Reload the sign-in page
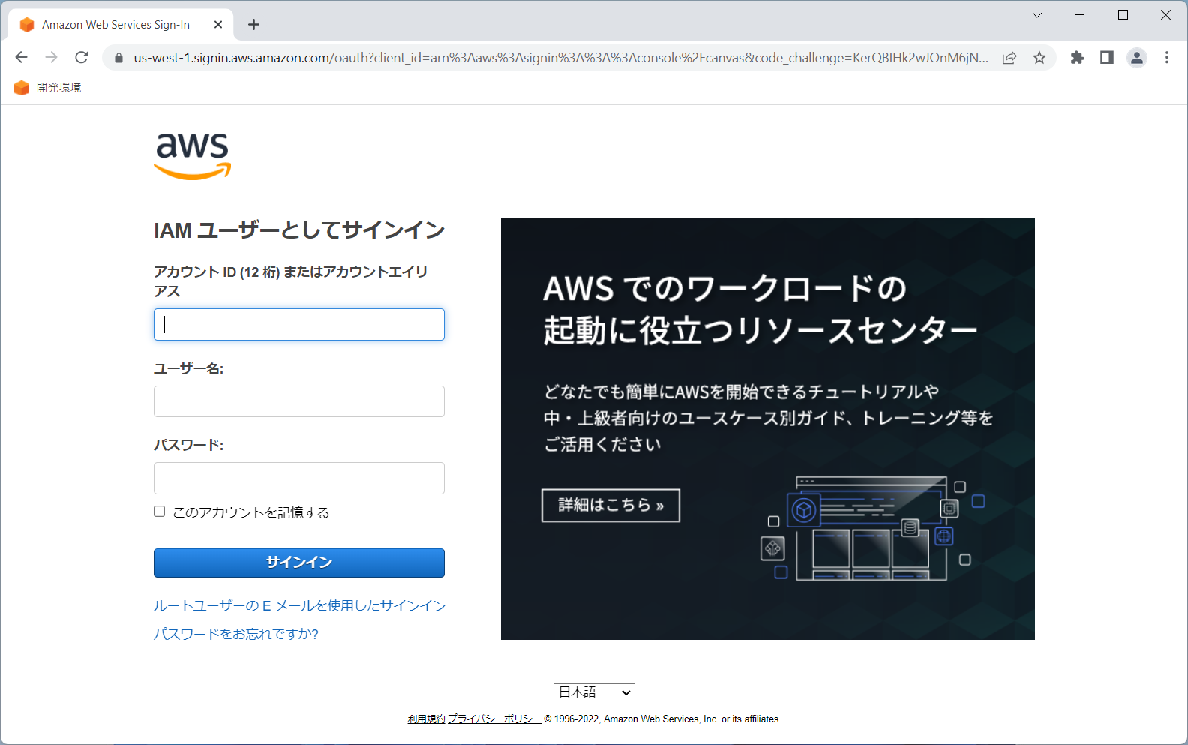The image size is (1188, 745). pyautogui.click(x=82, y=58)
